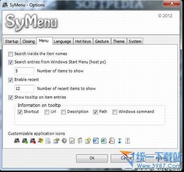
Task: Select the help question mark icon
Action: (x=88, y=141)
